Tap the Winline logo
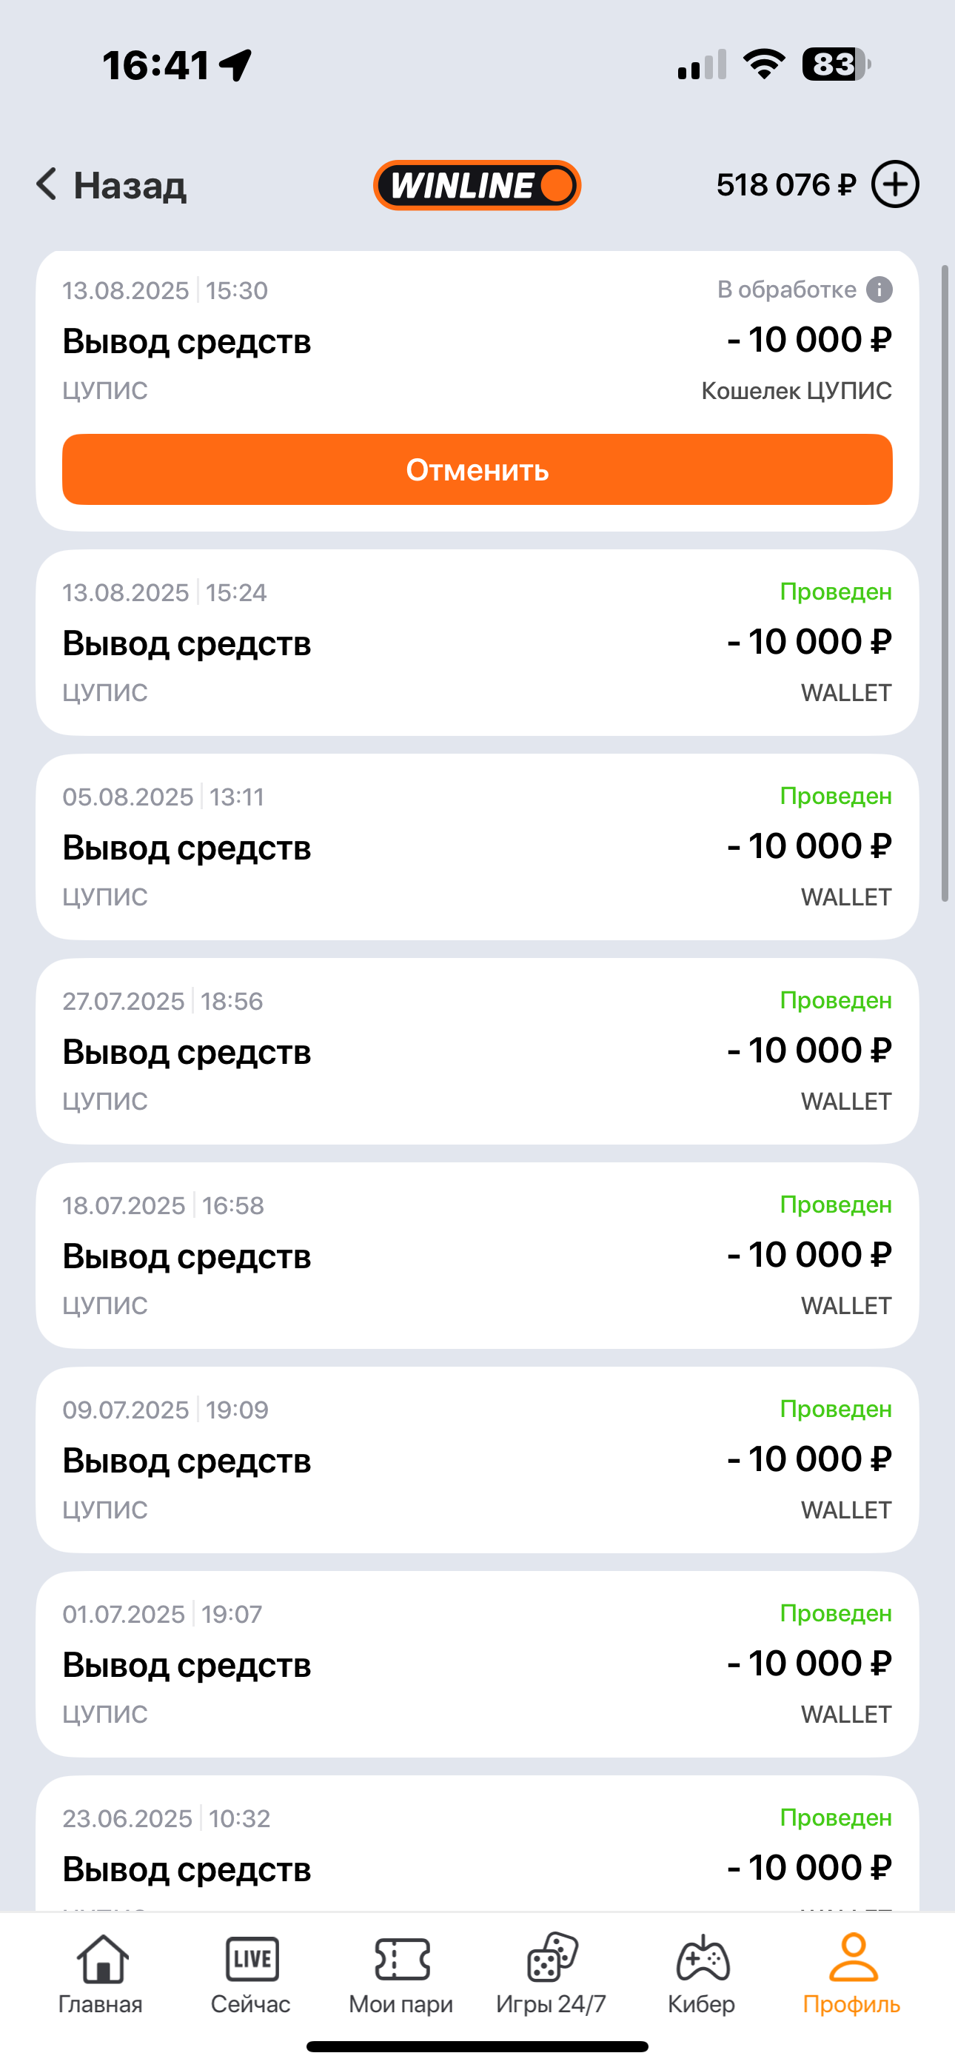 point(477,185)
